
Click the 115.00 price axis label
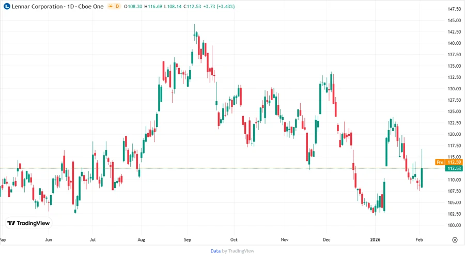454,157
